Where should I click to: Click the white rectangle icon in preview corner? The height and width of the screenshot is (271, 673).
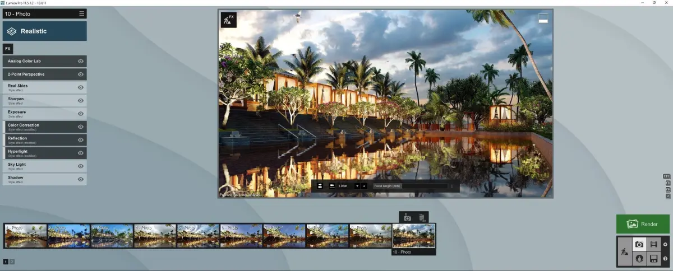tap(543, 18)
